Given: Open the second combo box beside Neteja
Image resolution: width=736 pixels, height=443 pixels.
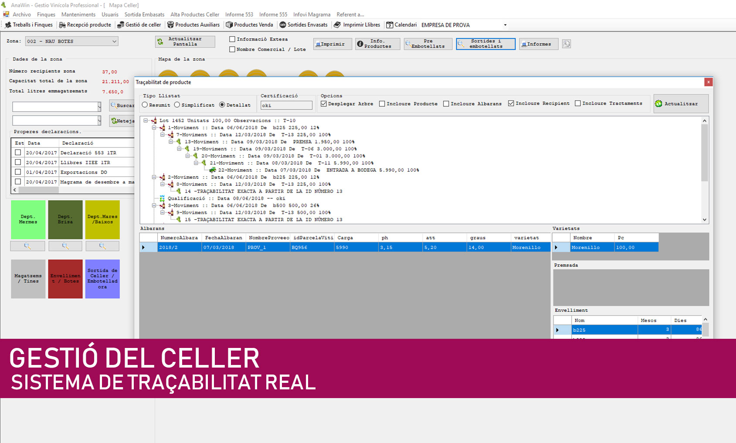Looking at the screenshot, I should pos(57,120).
